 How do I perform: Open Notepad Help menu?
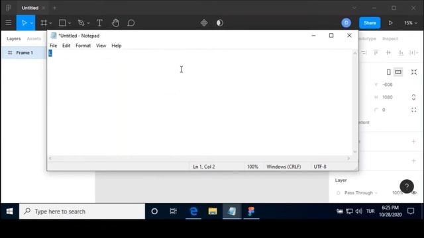pos(117,46)
